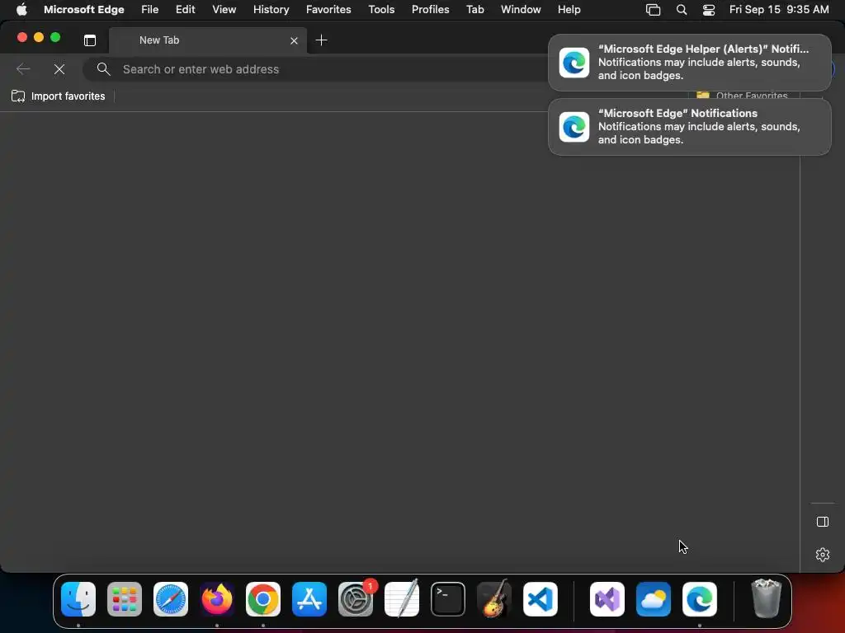Open the View menu

(224, 10)
